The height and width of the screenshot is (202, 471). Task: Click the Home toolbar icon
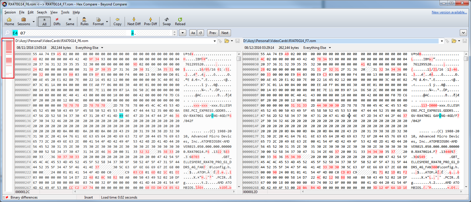point(9,21)
